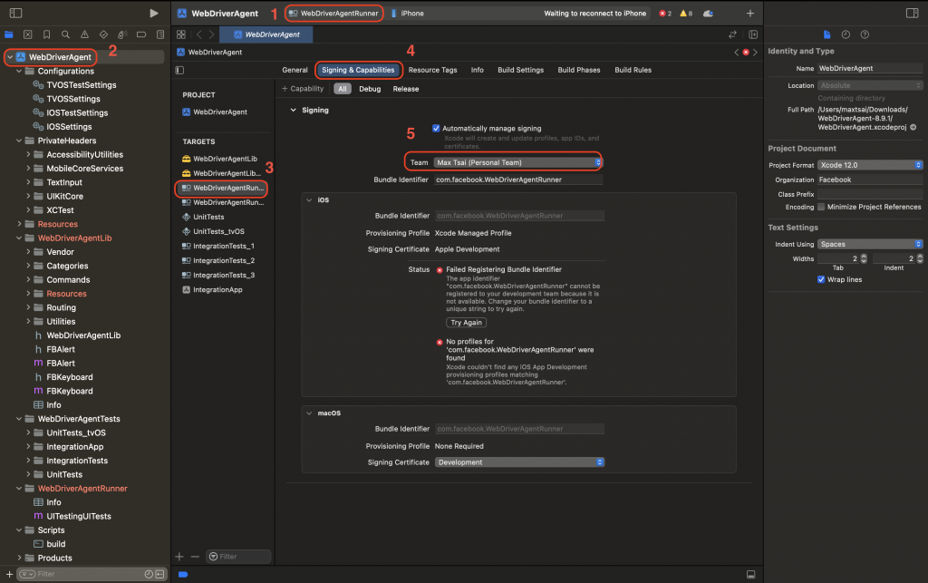Click the add editor split icon
The height and width of the screenshot is (583, 928).
(x=753, y=34)
